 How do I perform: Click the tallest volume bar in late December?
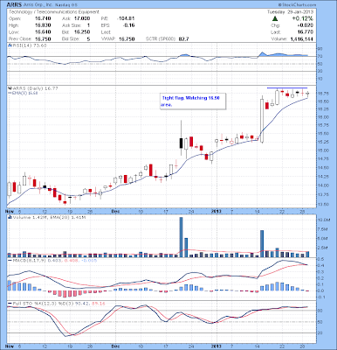point(181,237)
